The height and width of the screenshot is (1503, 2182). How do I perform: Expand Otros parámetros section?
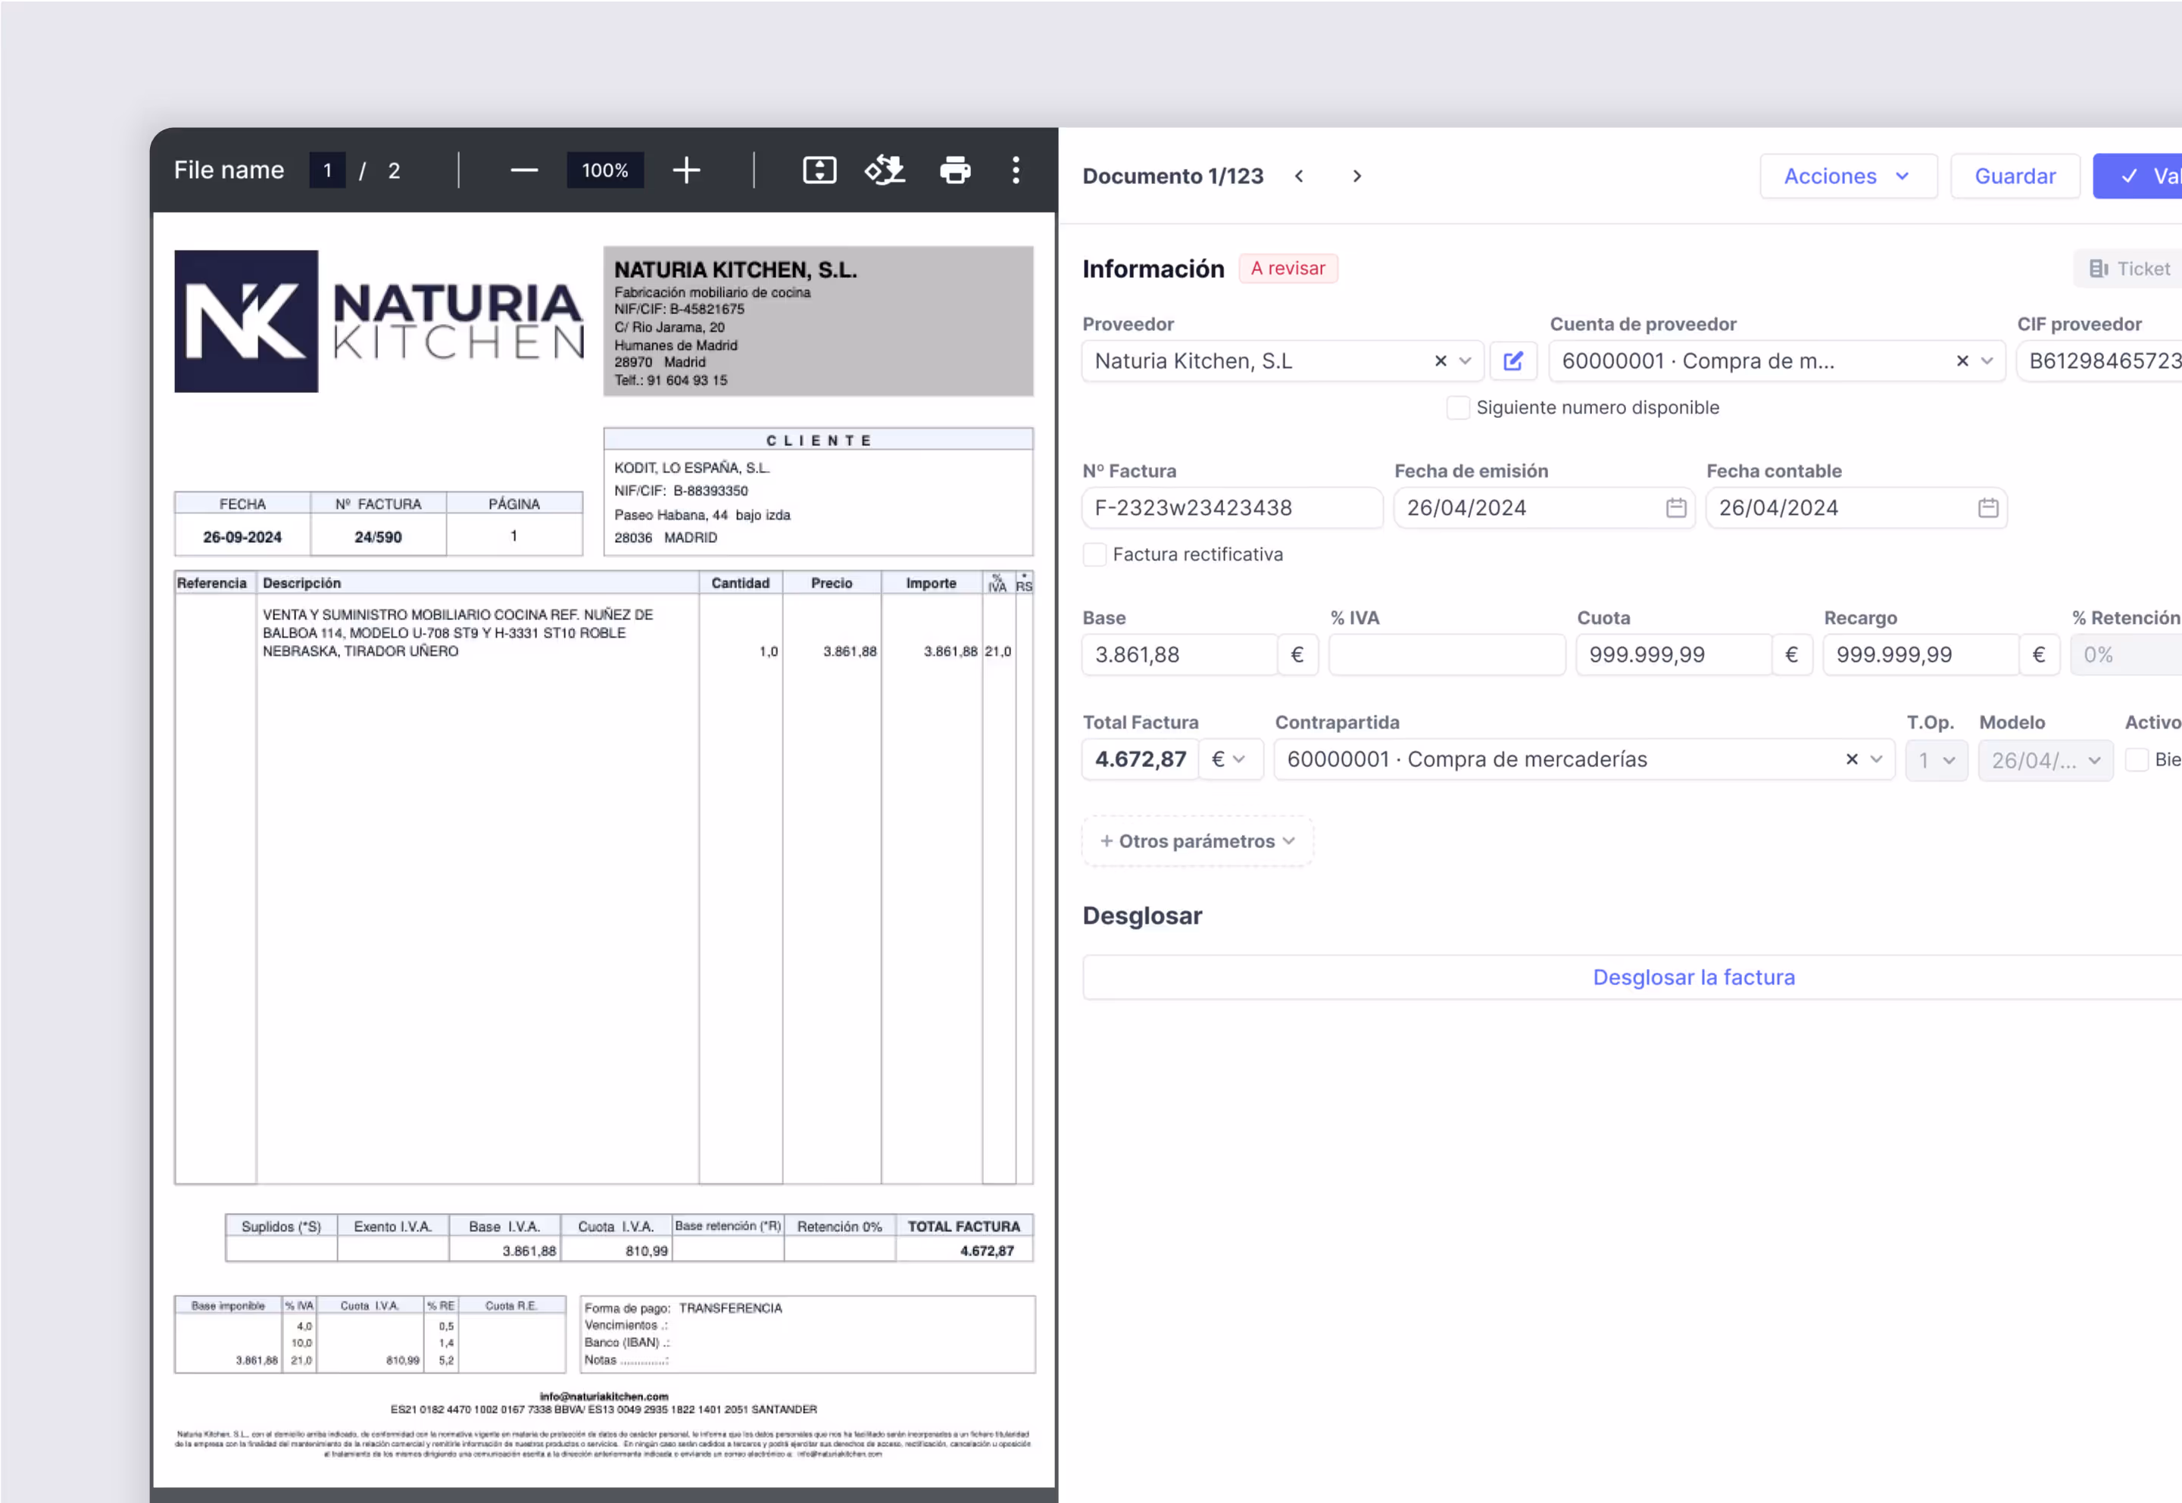pos(1197,842)
